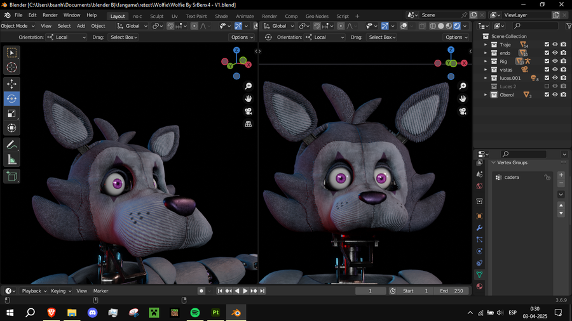
Task: Switch to the Geo Nodes workspace tab
Action: pyautogui.click(x=317, y=16)
